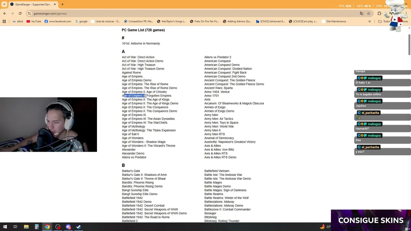This screenshot has width=411, height=231.
Task: Open the google bookmark
Action: pyautogui.click(x=81, y=21)
